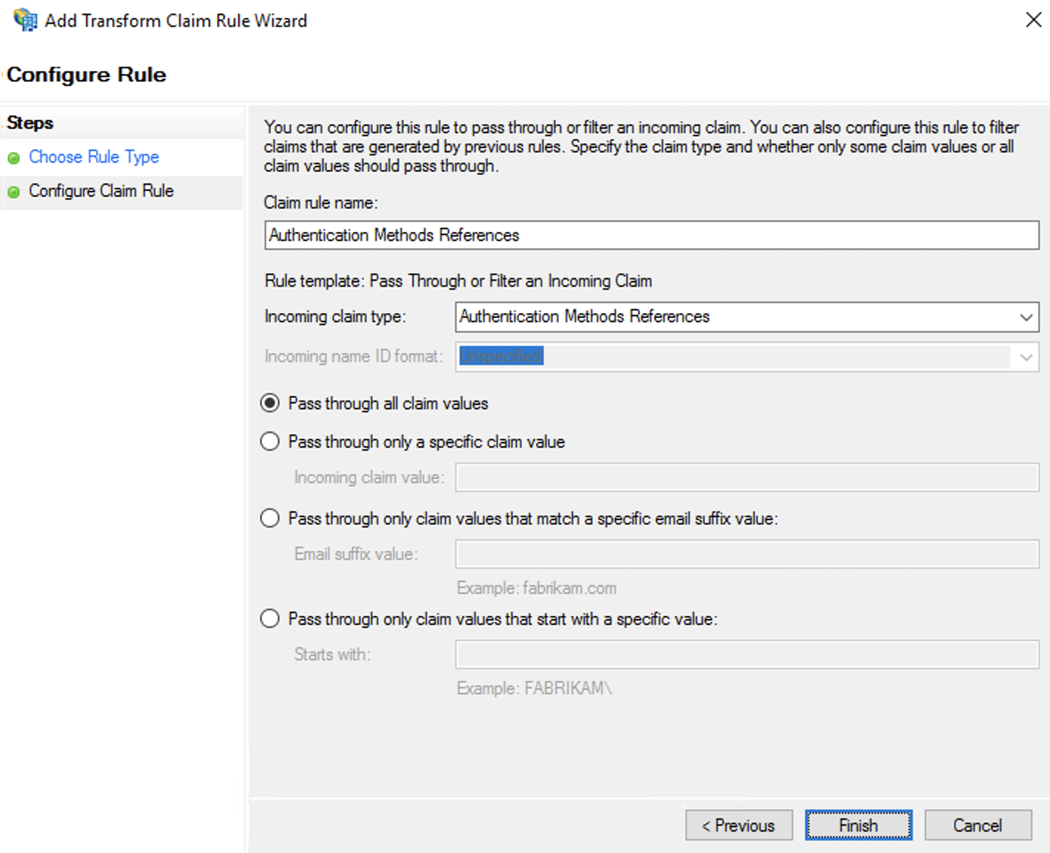The width and height of the screenshot is (1050, 853).
Task: Expand the Incoming claim type dropdown
Action: coord(1025,318)
